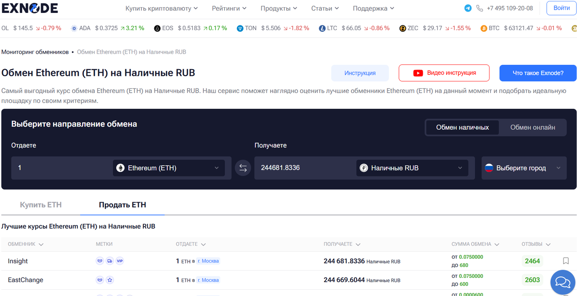The width and height of the screenshot is (577, 296).
Task: Click the EOS coin icon in ticker
Action: (157, 28)
